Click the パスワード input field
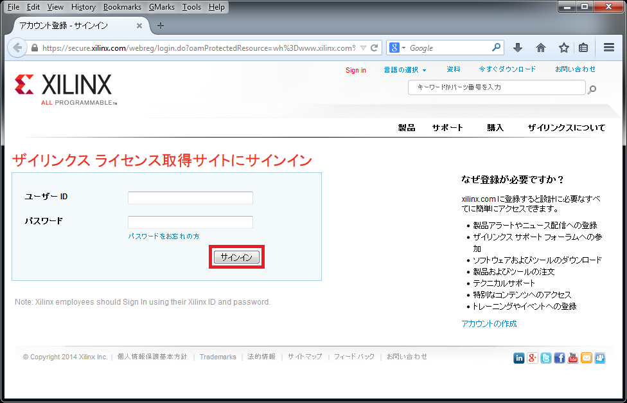Viewport: 627px width, 403px height. pyautogui.click(x=190, y=222)
